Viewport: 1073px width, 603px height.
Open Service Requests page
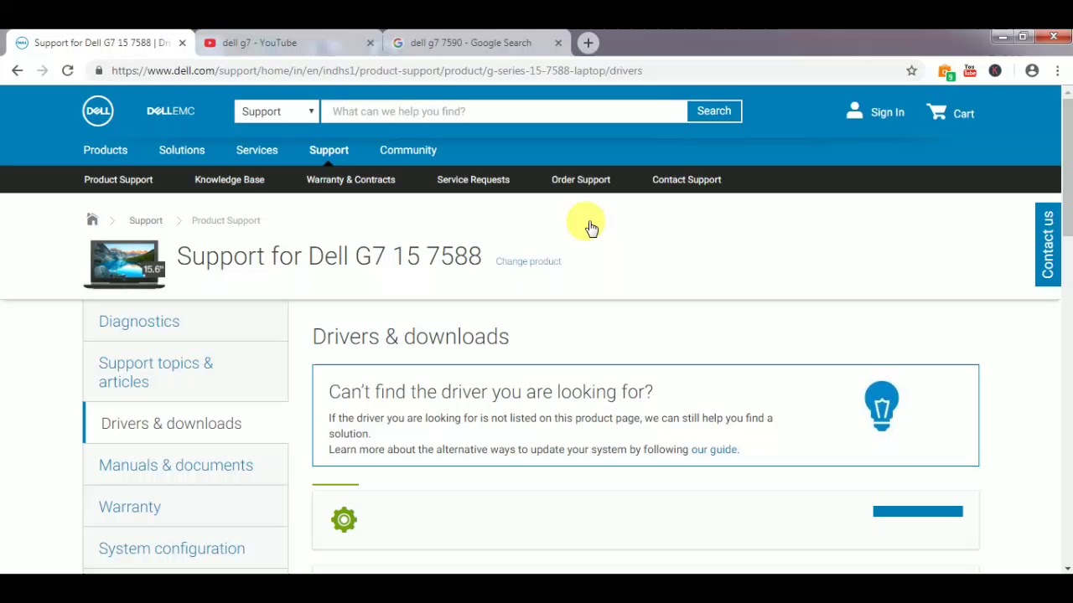[473, 179]
